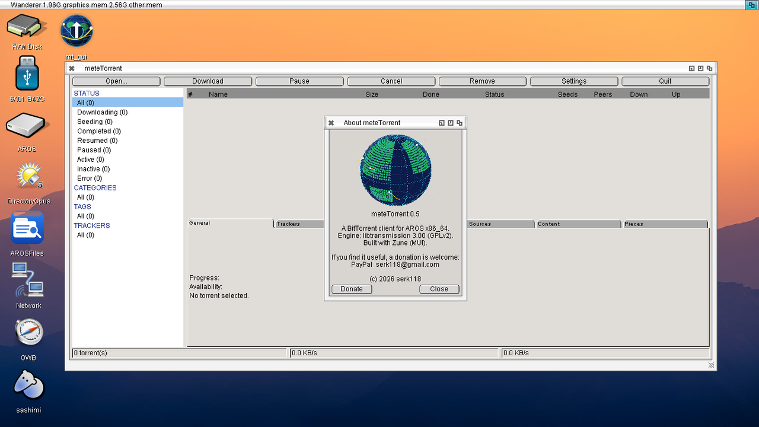Click the Name column header

tap(218, 94)
